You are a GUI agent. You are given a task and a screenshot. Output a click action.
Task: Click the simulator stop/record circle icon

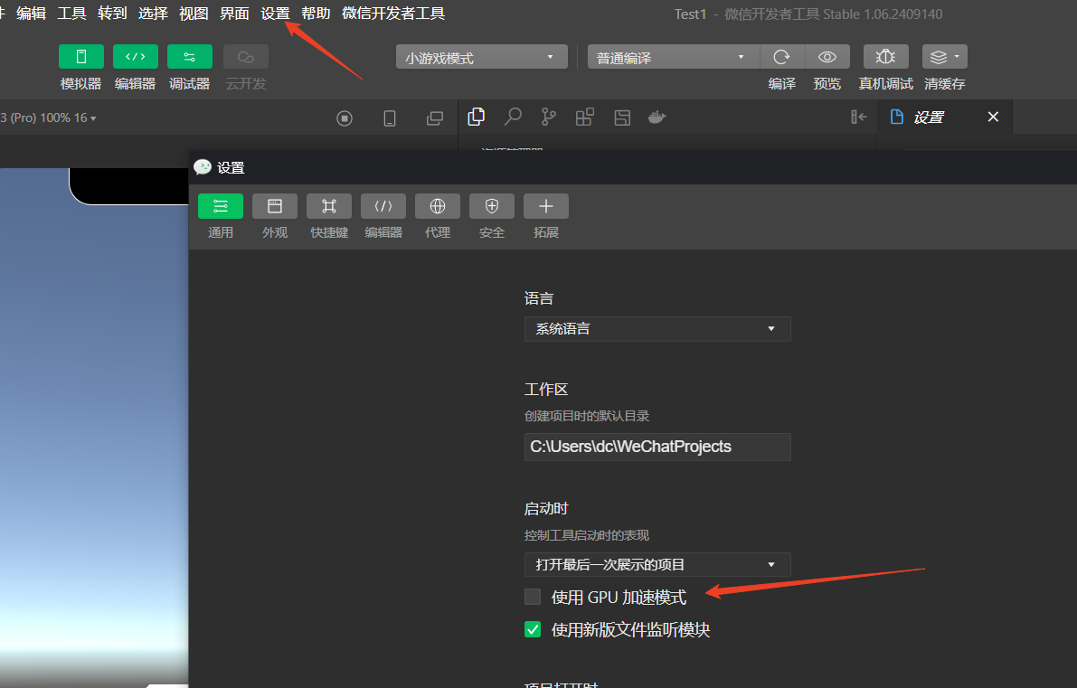[x=345, y=118]
